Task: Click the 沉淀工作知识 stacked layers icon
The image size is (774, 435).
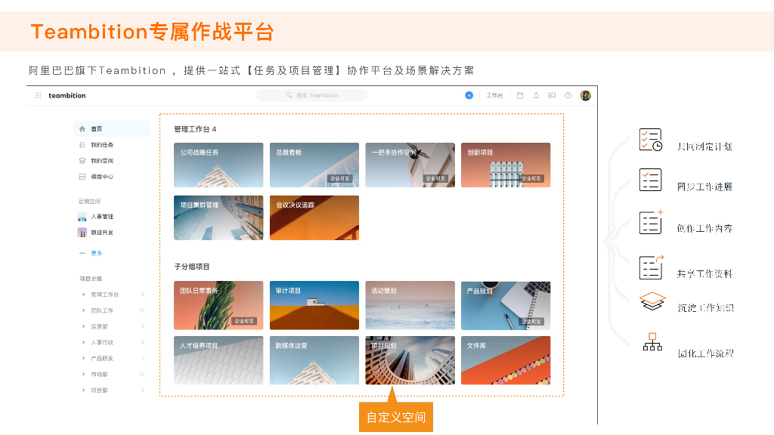Action: click(x=652, y=301)
